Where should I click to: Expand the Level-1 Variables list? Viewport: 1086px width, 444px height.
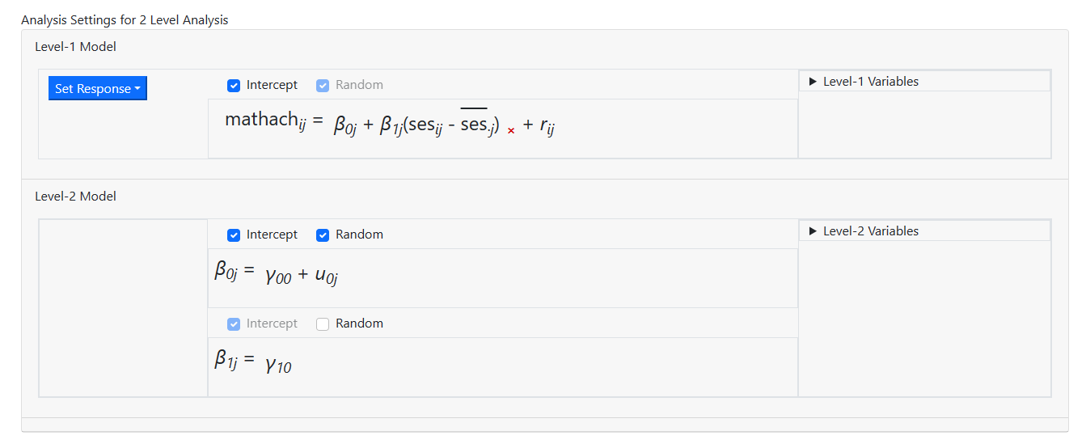(x=813, y=82)
